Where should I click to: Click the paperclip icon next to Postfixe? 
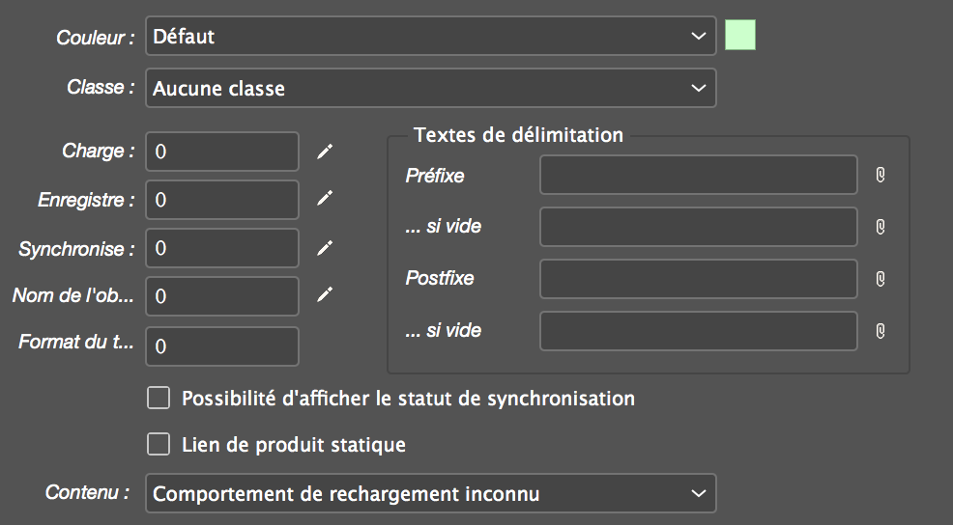tap(881, 279)
